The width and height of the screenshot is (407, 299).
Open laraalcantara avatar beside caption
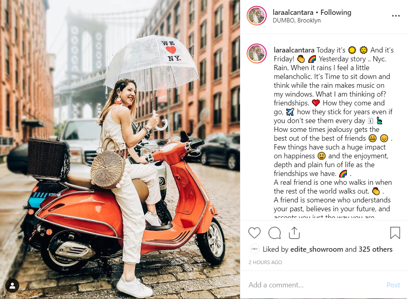click(x=256, y=53)
